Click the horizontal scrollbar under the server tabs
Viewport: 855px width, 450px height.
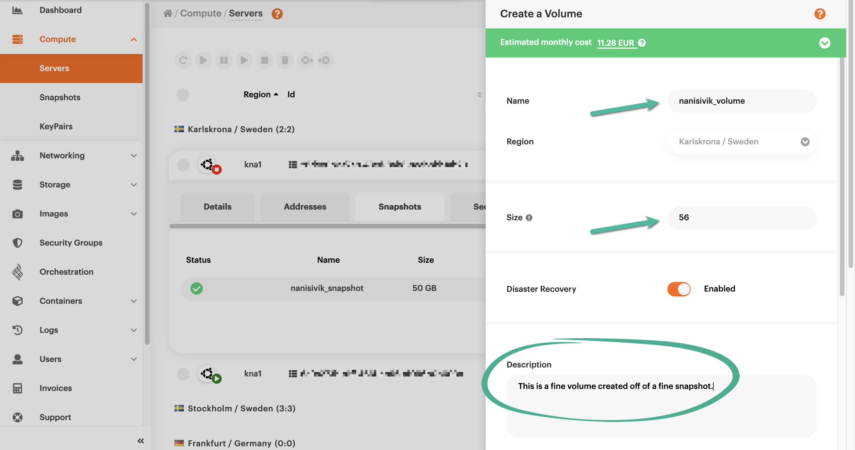pos(327,226)
